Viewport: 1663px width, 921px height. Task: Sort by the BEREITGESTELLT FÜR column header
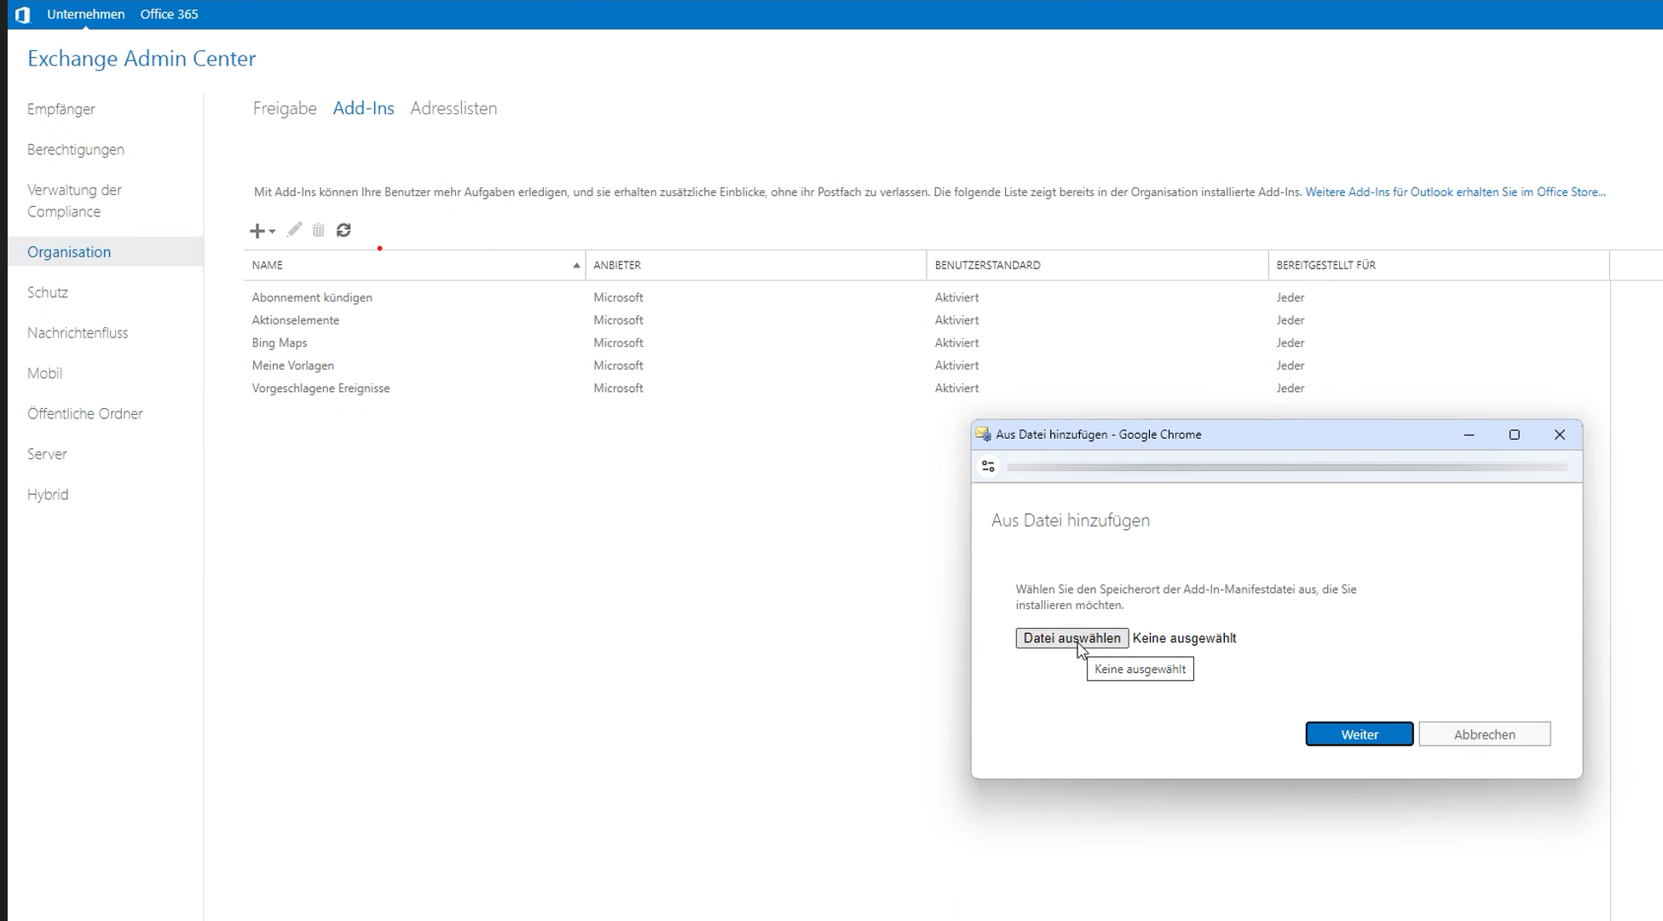[x=1439, y=265]
